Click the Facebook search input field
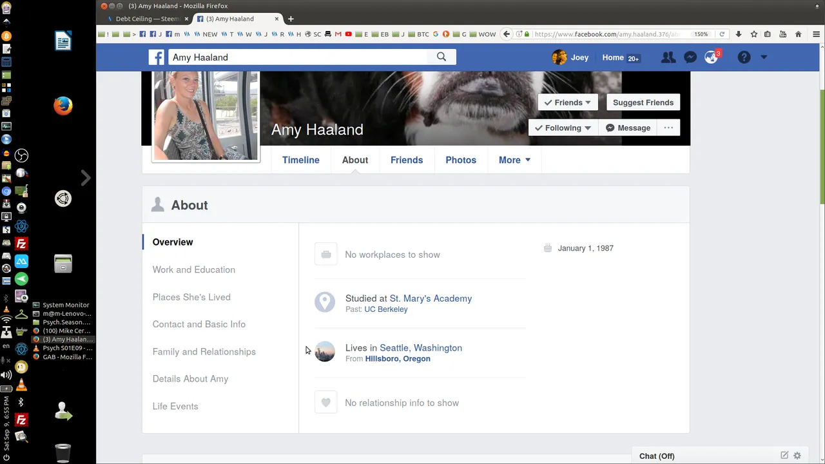This screenshot has width=825, height=464. pos(298,57)
